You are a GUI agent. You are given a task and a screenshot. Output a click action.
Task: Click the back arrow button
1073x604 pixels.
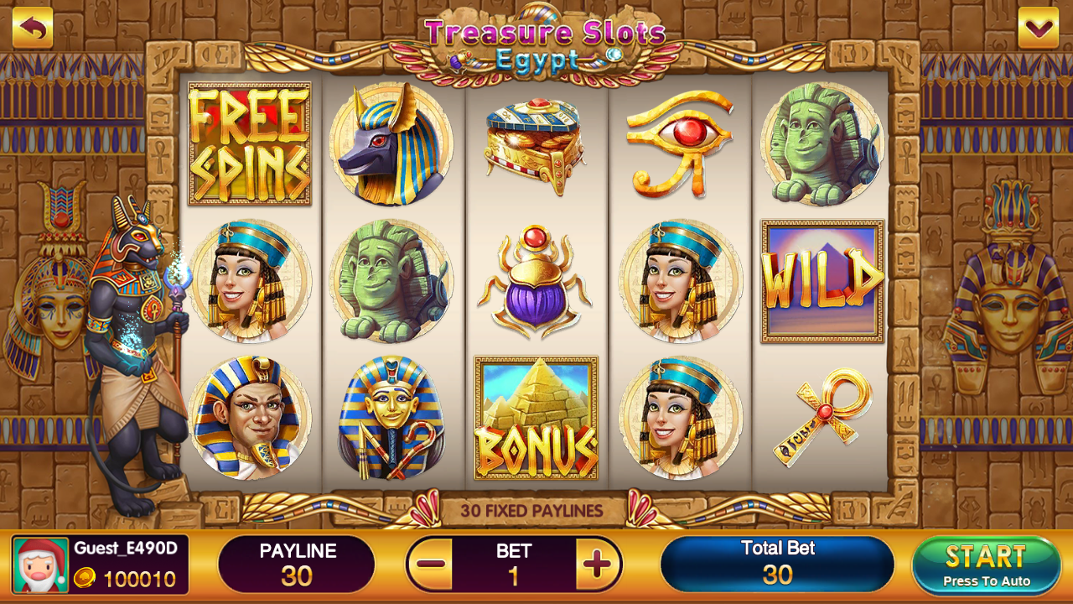(33, 29)
